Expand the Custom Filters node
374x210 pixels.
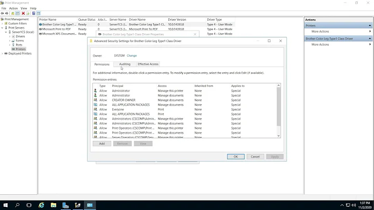[x=3, y=23]
